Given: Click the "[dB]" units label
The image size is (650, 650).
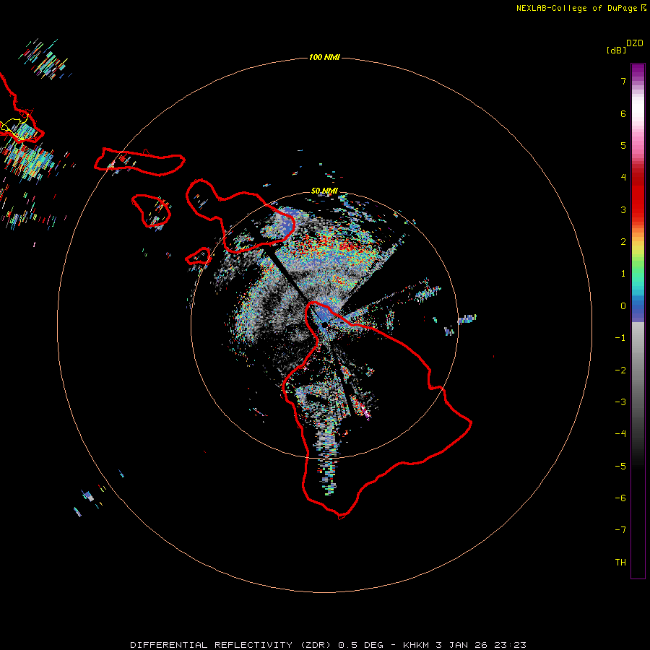Looking at the screenshot, I should (617, 50).
